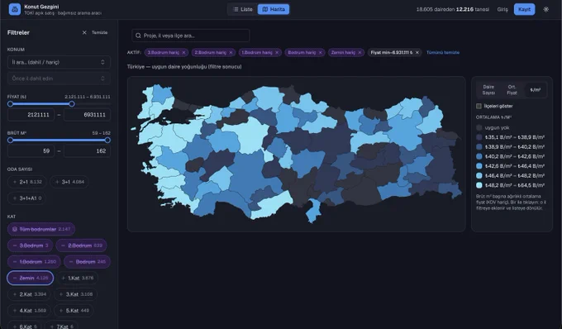This screenshot has height=329, width=562.
Task: Toggle the 5.Kat floor chip
Action: [x=74, y=310]
